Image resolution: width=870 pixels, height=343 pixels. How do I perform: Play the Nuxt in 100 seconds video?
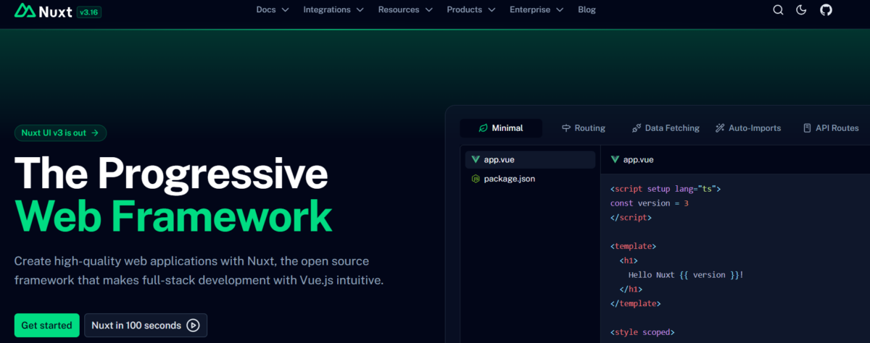(x=146, y=326)
